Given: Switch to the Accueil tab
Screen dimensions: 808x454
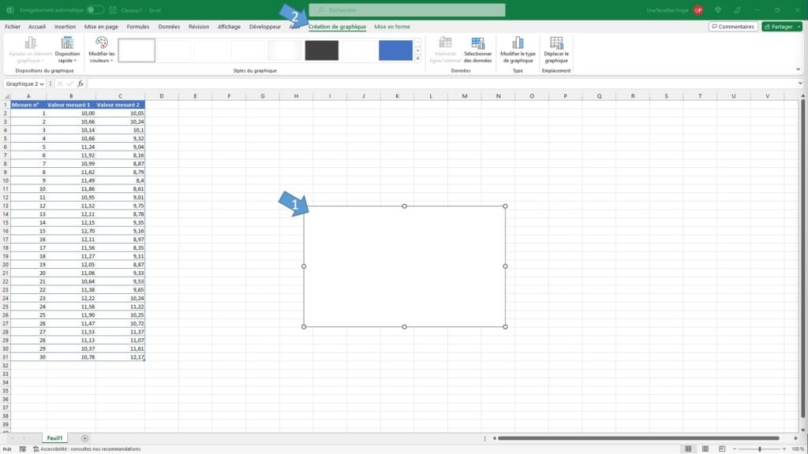Looking at the screenshot, I should [36, 26].
